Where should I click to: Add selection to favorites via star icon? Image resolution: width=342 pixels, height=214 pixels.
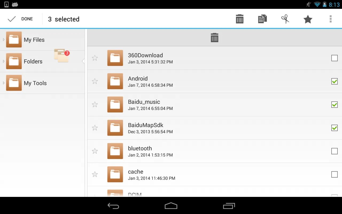[308, 19]
